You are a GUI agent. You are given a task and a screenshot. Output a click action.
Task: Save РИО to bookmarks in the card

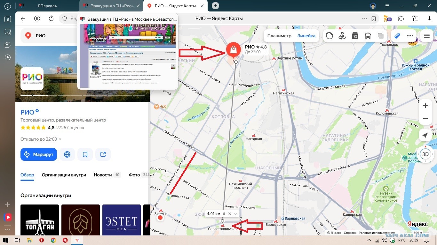point(85,154)
